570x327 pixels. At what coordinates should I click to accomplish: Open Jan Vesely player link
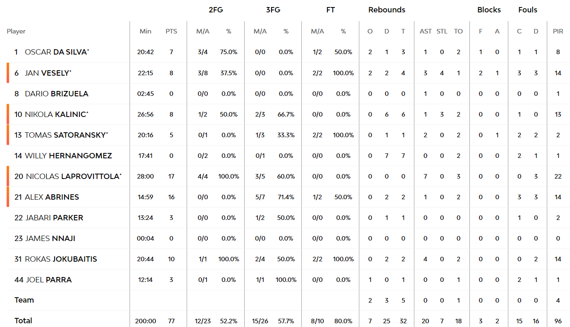(x=47, y=73)
